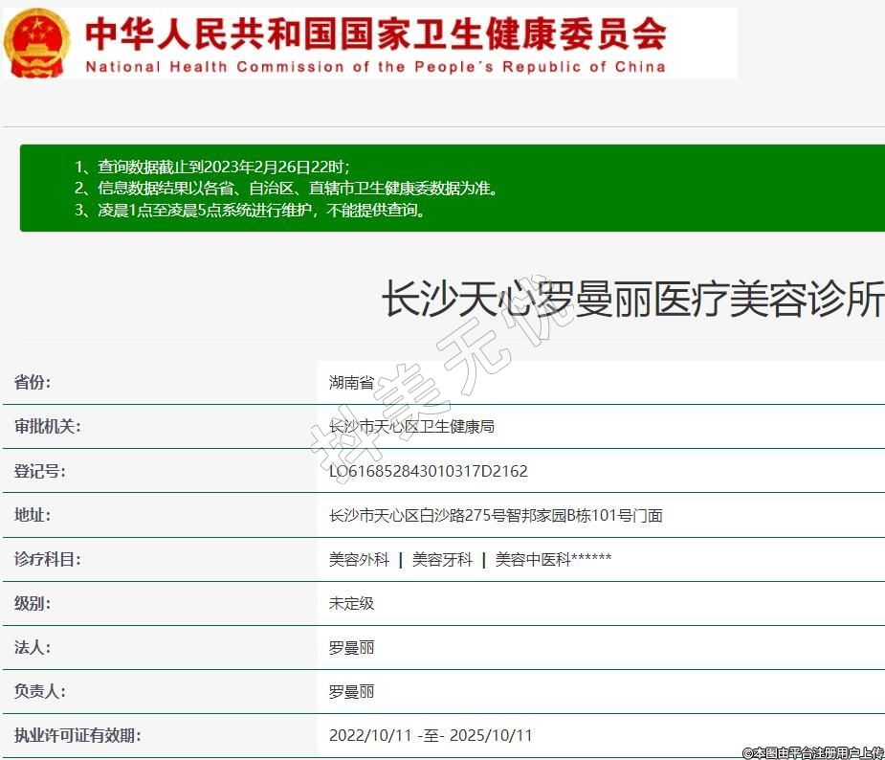Click the Chinese commission title in header
The height and width of the screenshot is (760, 885).
(375, 34)
